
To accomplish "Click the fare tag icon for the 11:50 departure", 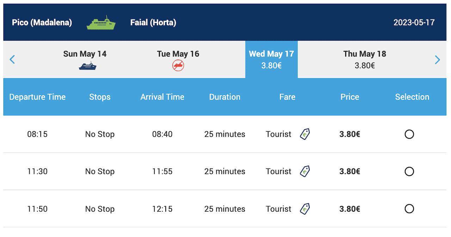I will tap(305, 209).
